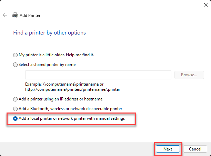211x156 pixels.
Task: Select the 'My printer is a little older' radio circle
Action: (15, 55)
